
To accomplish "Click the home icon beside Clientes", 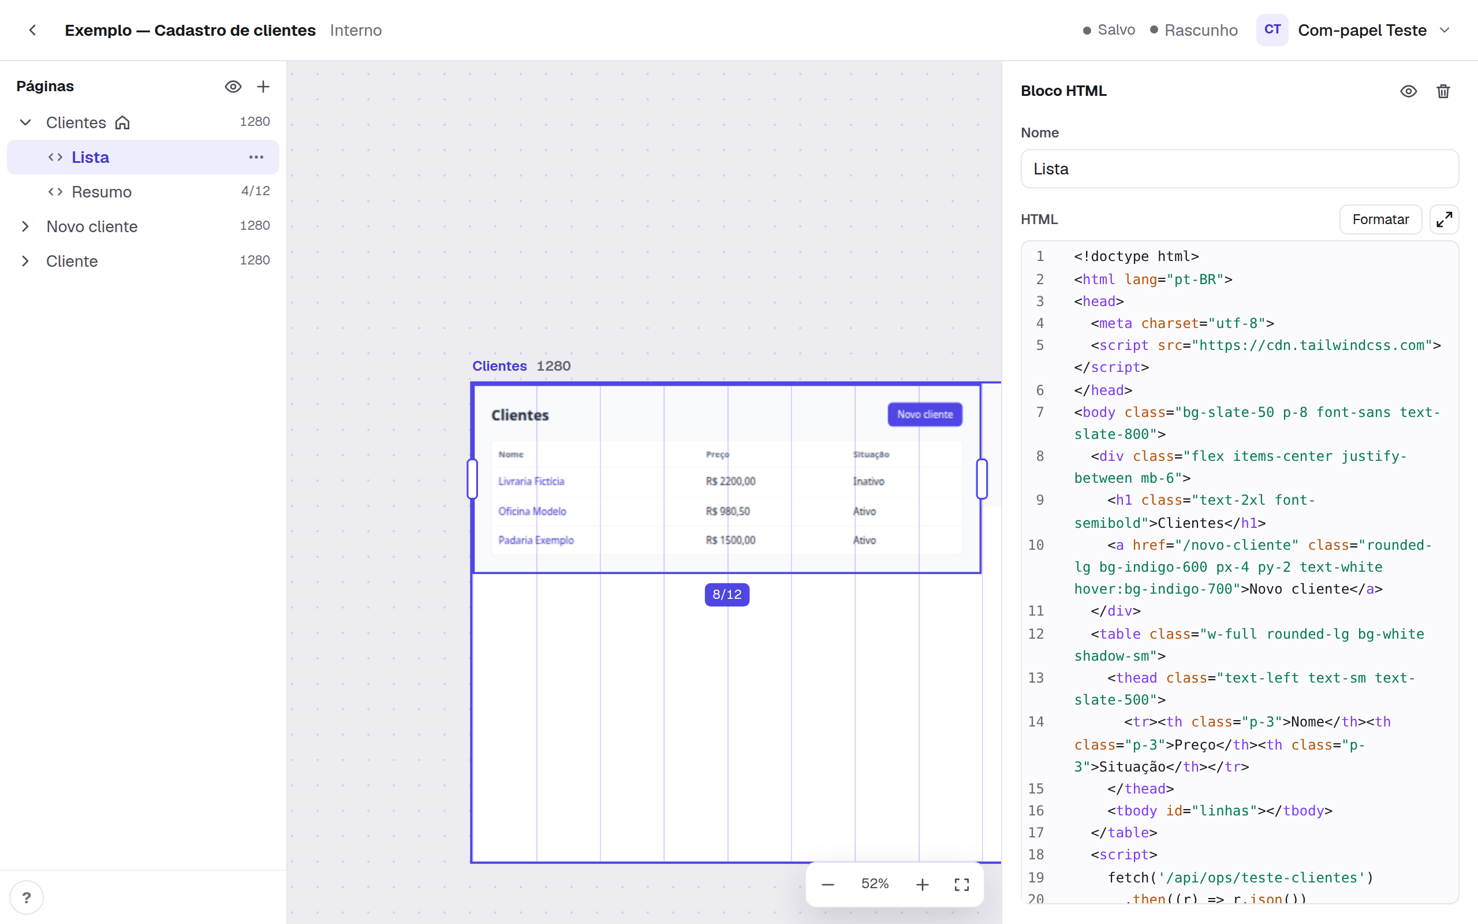I will click(x=122, y=122).
